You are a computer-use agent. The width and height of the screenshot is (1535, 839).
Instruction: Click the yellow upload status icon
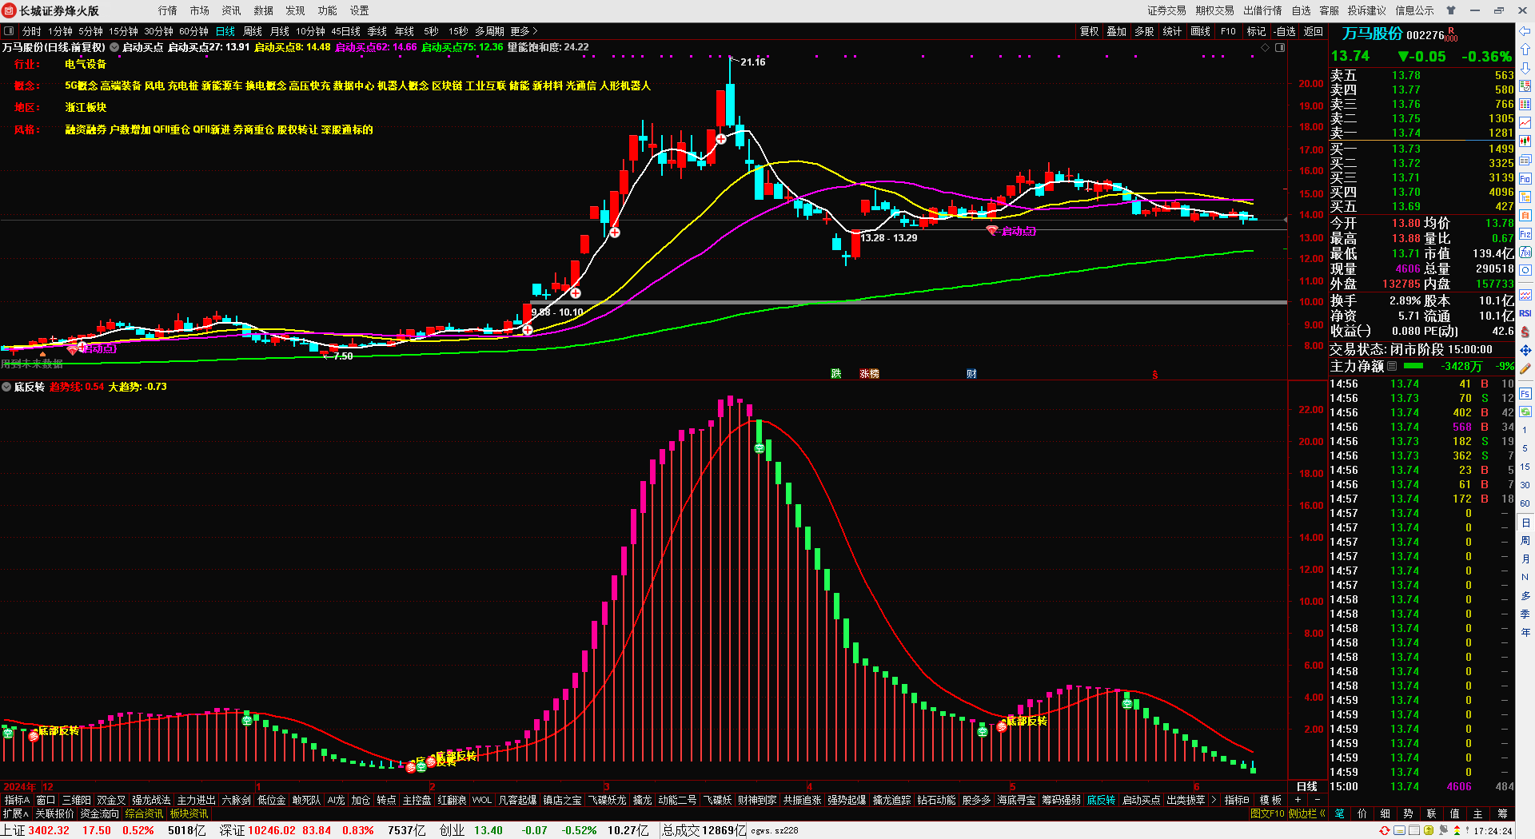point(1429,830)
